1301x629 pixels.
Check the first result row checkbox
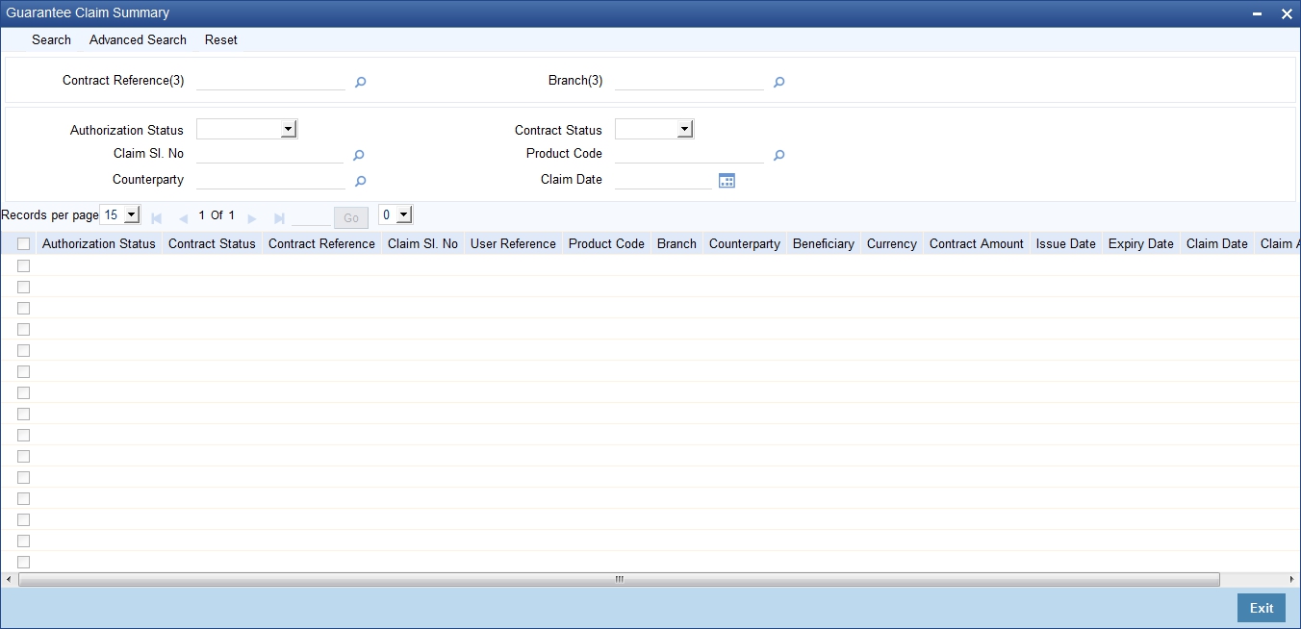24,265
